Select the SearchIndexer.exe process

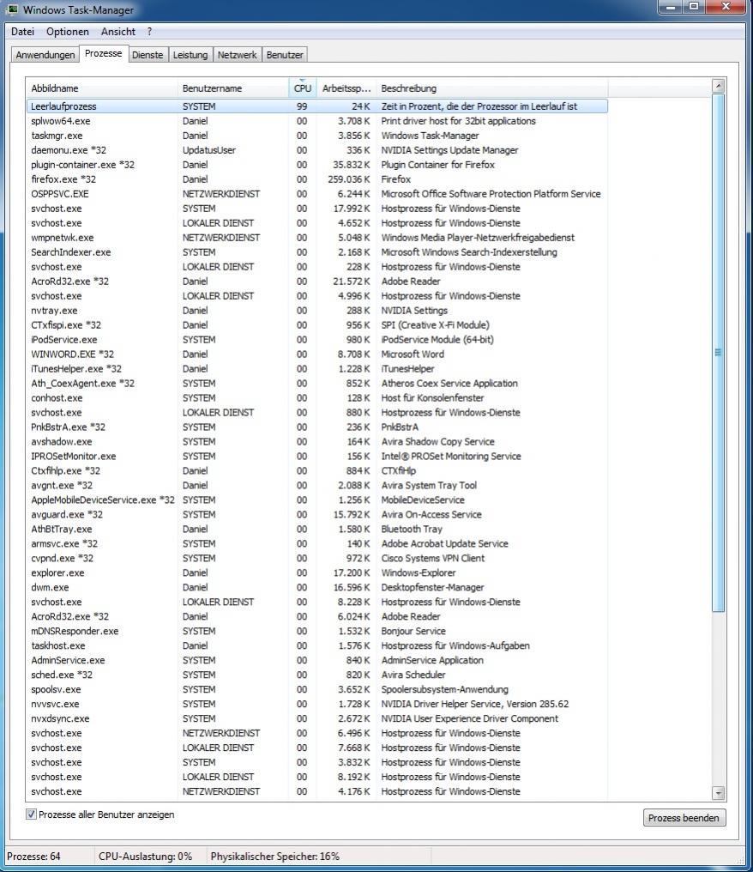coord(316,252)
